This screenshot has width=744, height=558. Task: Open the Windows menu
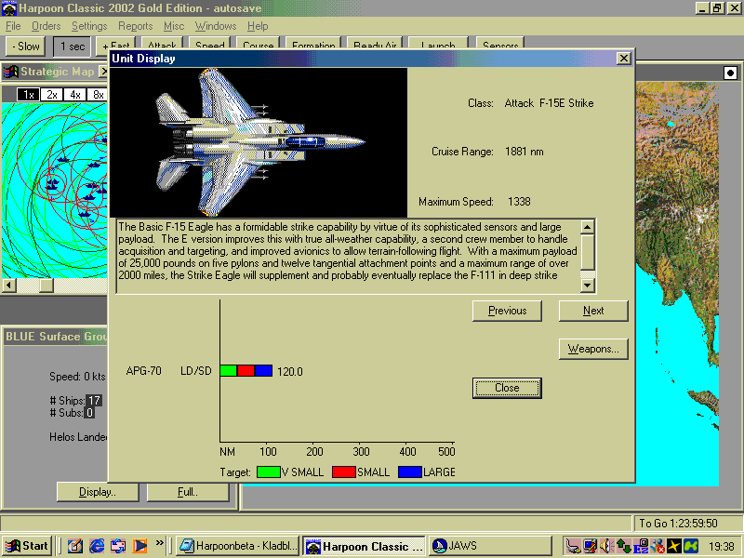tap(216, 26)
